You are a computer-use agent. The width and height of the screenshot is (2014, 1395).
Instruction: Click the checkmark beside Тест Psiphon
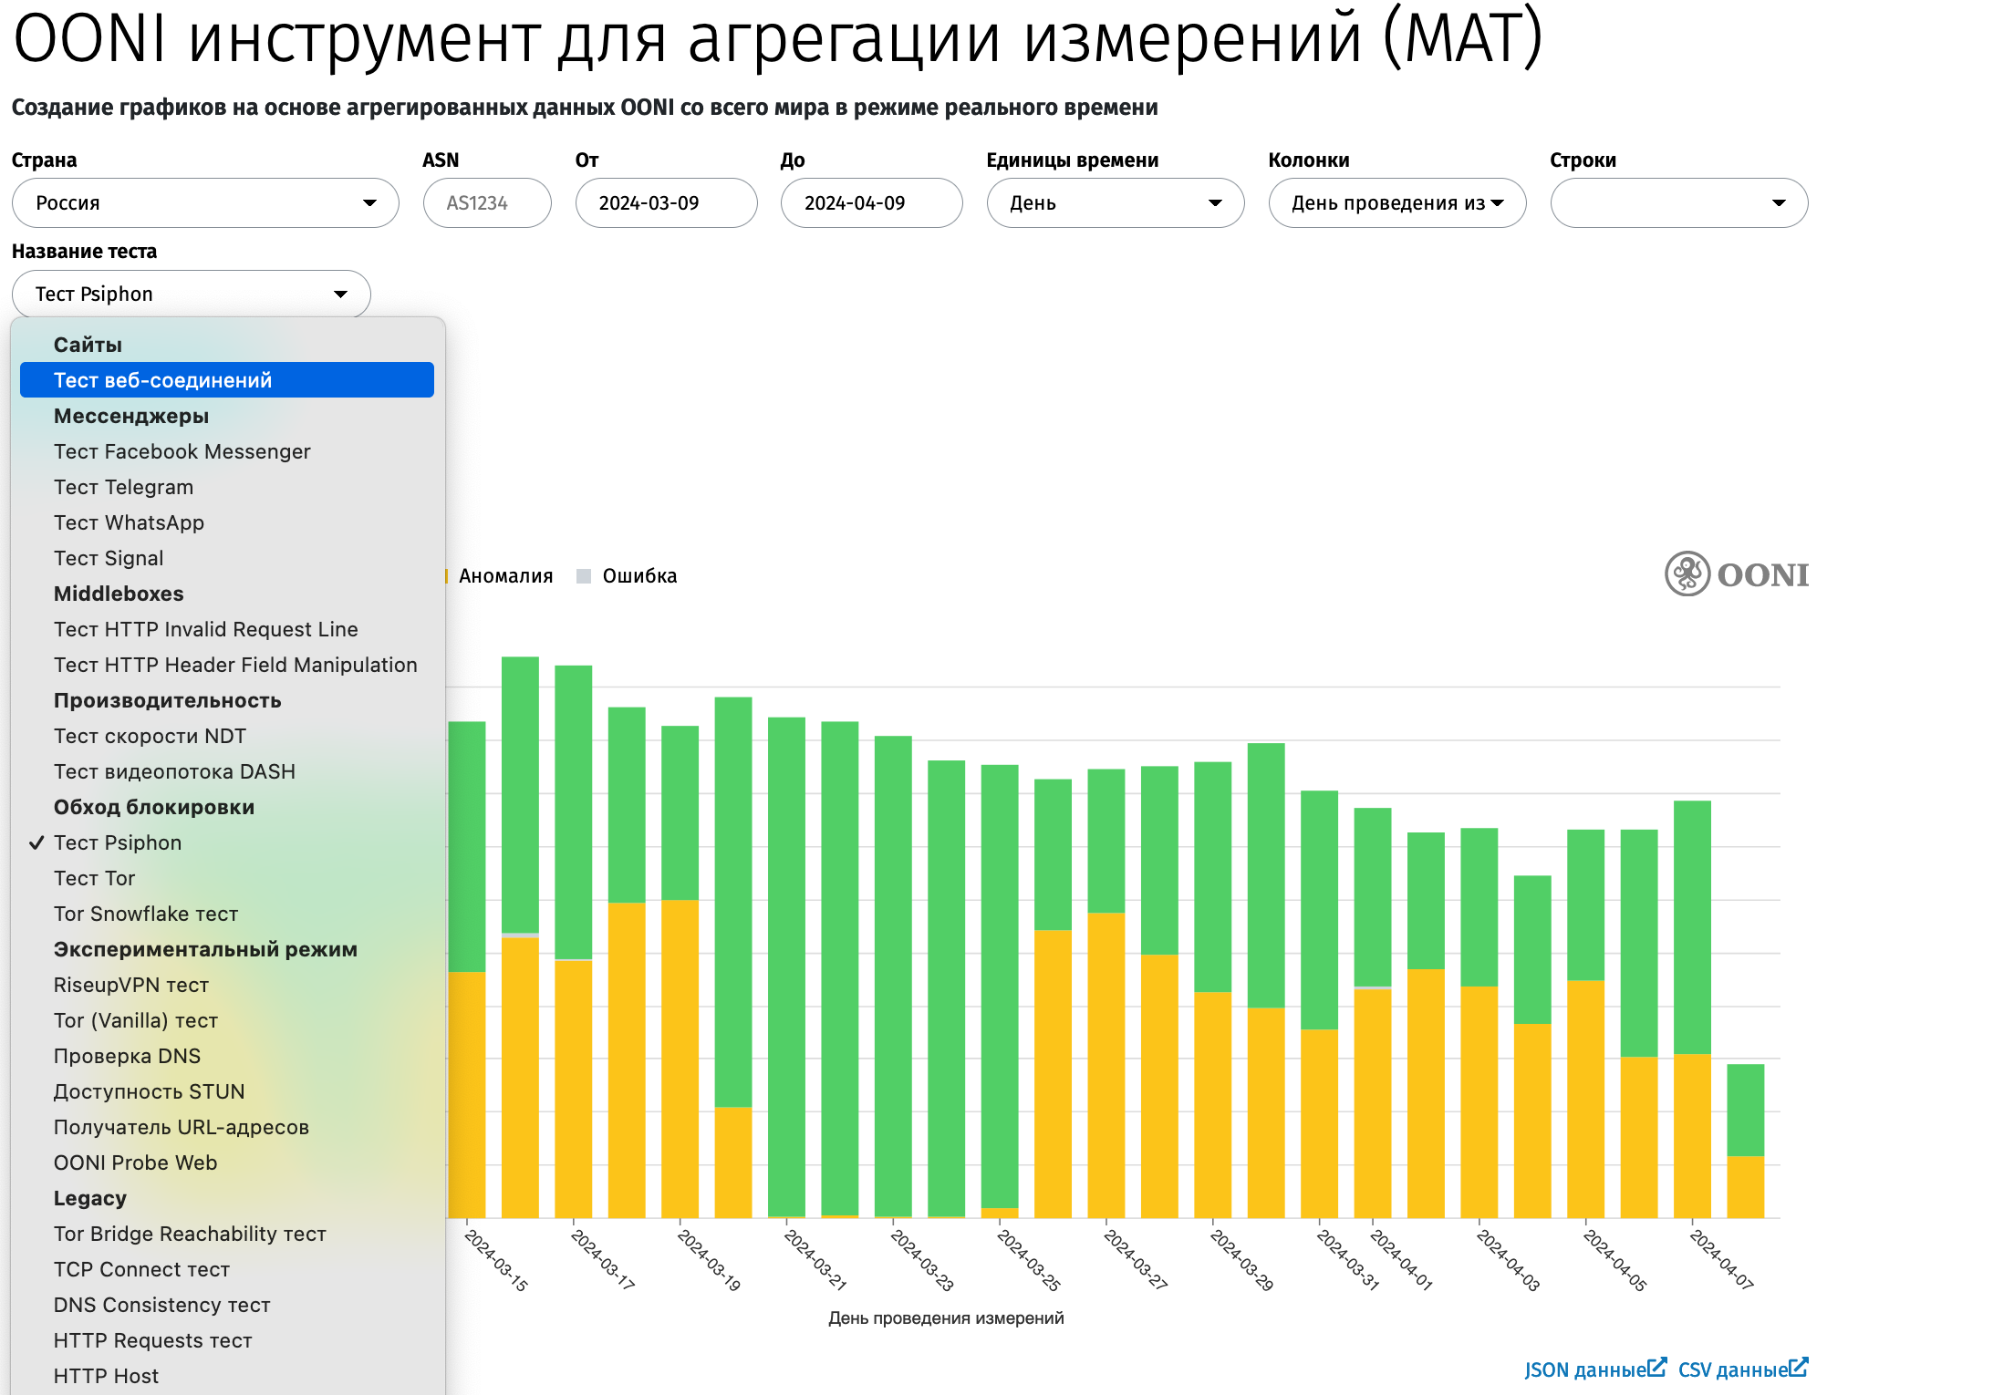coord(35,842)
